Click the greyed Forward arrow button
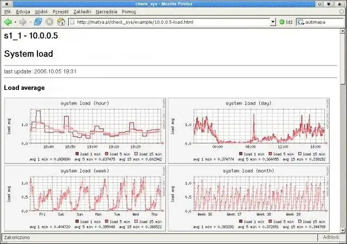 pyautogui.click(x=23, y=22)
